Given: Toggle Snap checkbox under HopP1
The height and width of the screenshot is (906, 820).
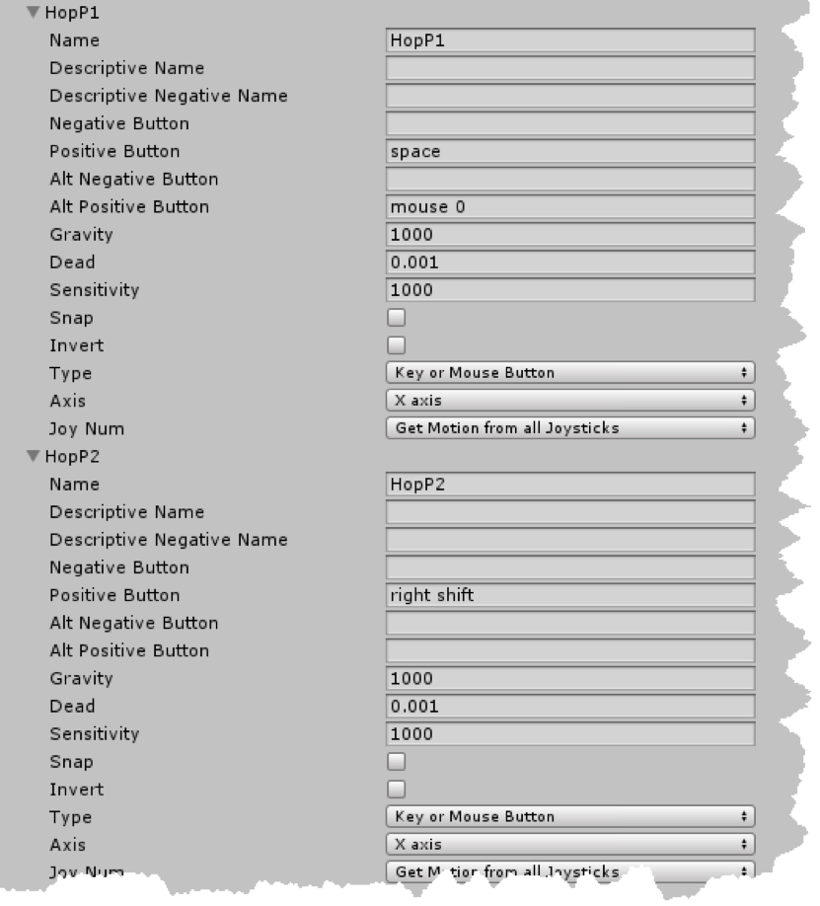Looking at the screenshot, I should tap(397, 317).
